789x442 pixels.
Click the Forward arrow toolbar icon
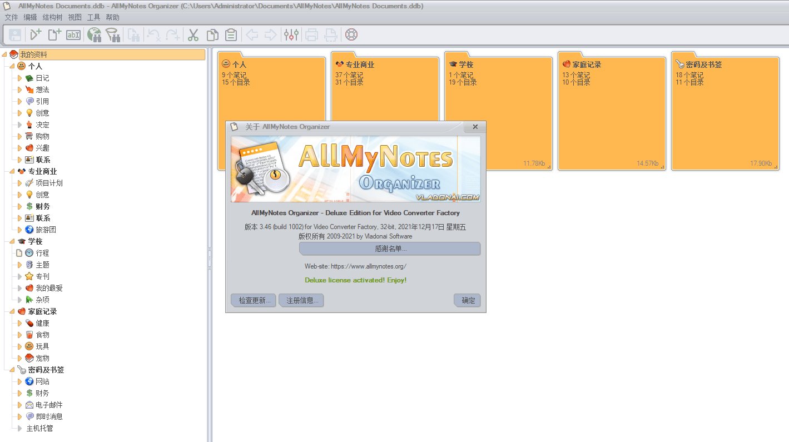coord(271,35)
